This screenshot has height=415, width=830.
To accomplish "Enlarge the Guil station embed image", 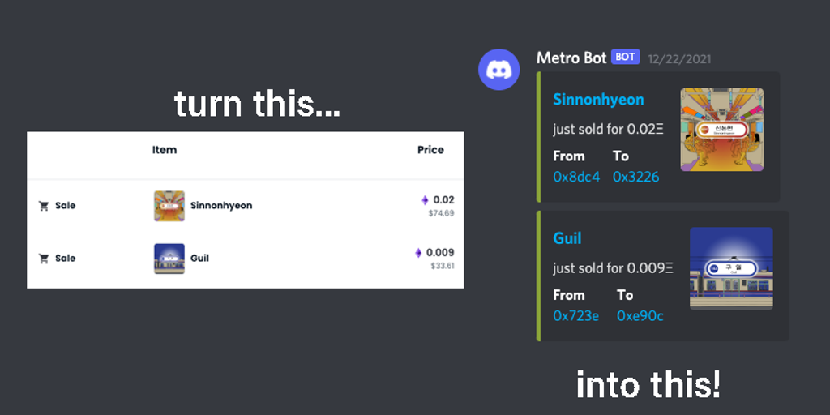I will [x=730, y=268].
